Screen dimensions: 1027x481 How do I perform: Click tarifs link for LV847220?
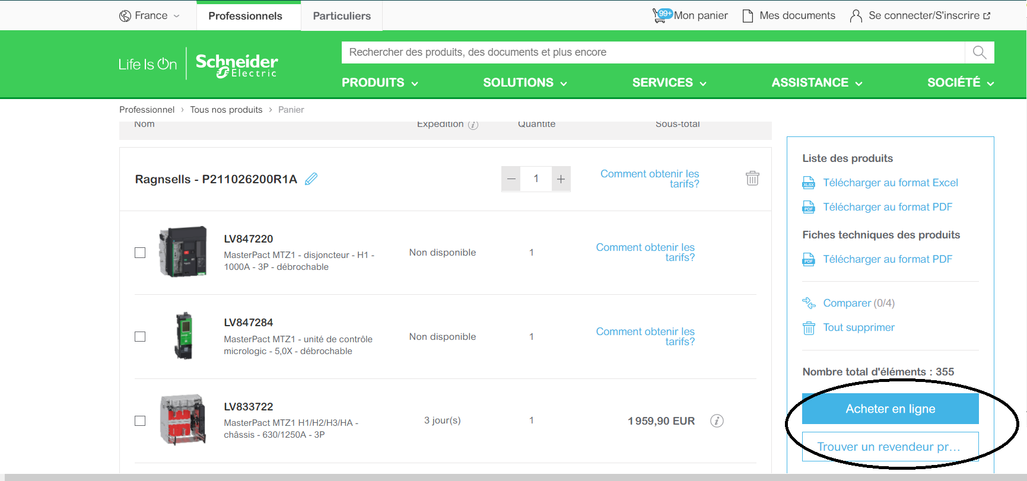[x=646, y=252]
